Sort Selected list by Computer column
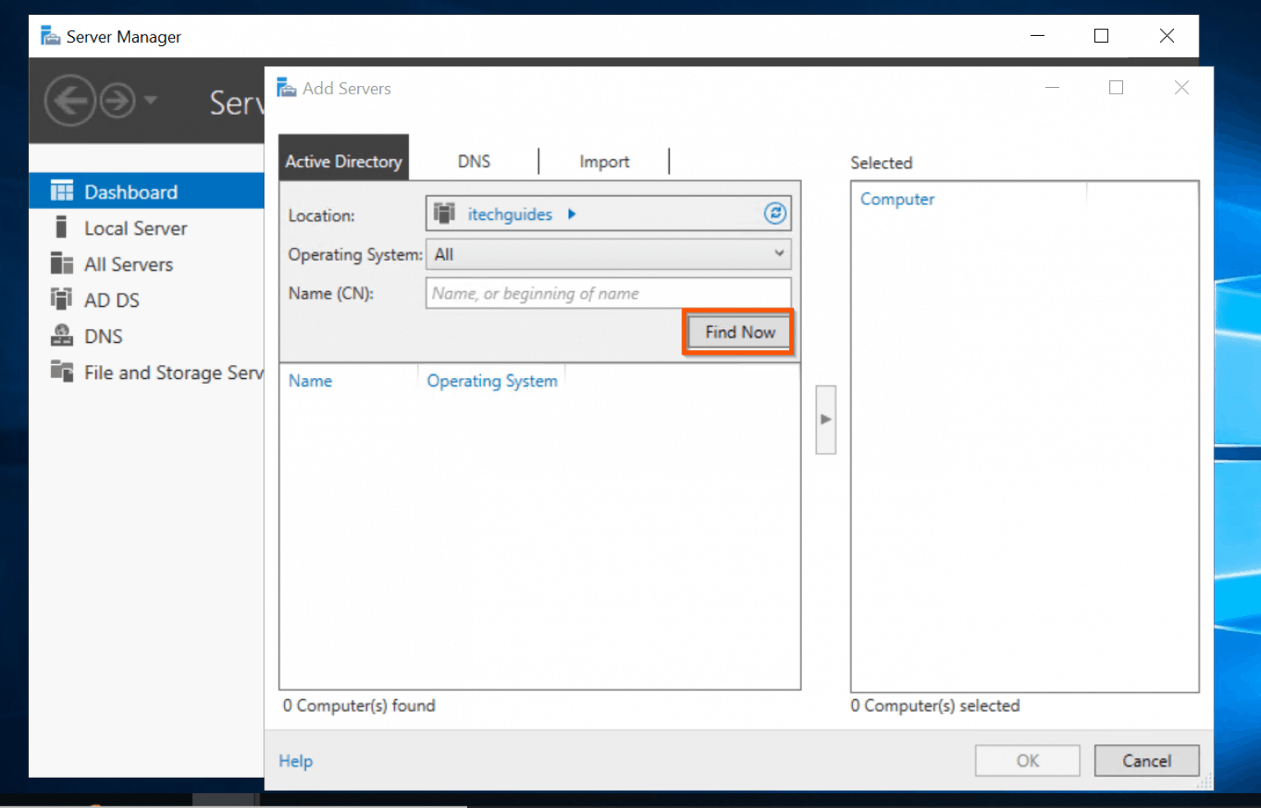 (x=896, y=199)
